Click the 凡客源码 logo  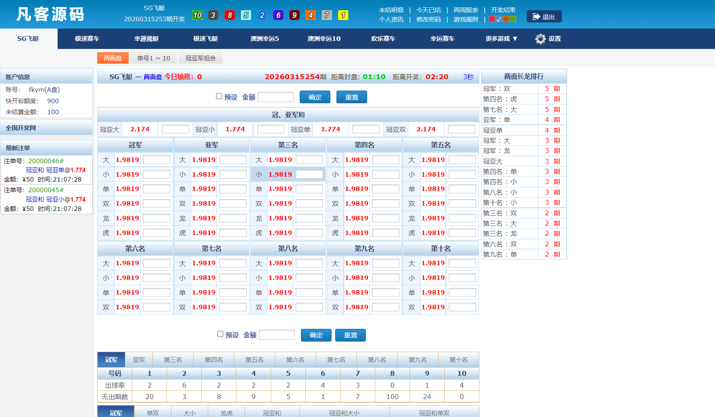coord(50,14)
